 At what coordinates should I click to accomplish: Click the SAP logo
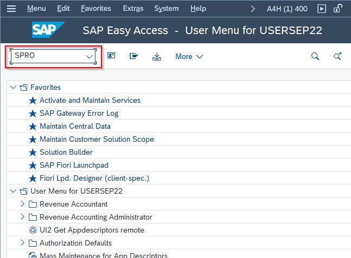(x=48, y=30)
